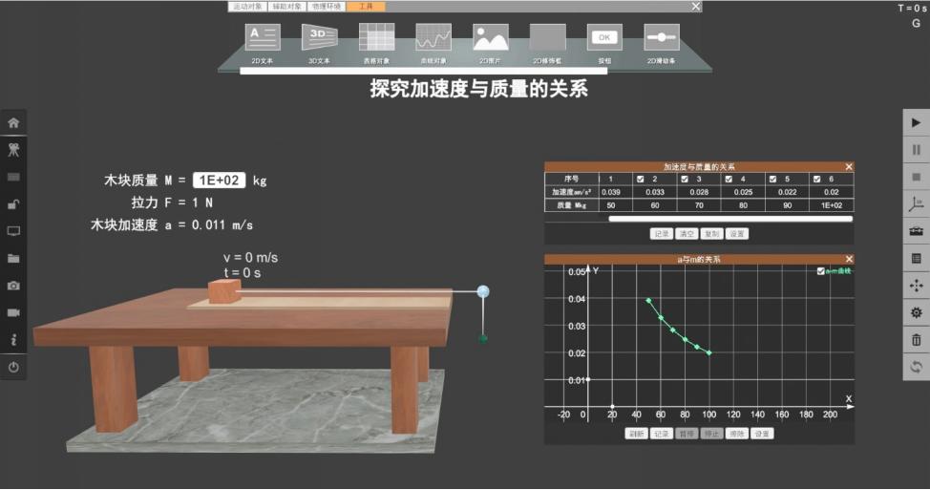Click the trash delete icon

click(917, 340)
